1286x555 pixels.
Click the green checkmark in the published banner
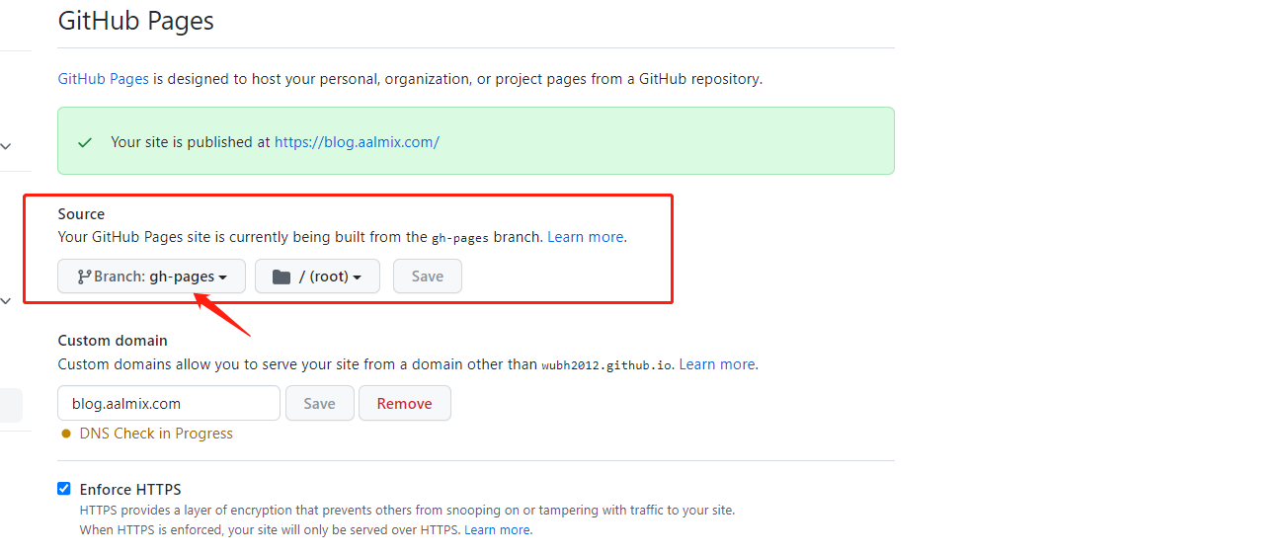pyautogui.click(x=85, y=142)
